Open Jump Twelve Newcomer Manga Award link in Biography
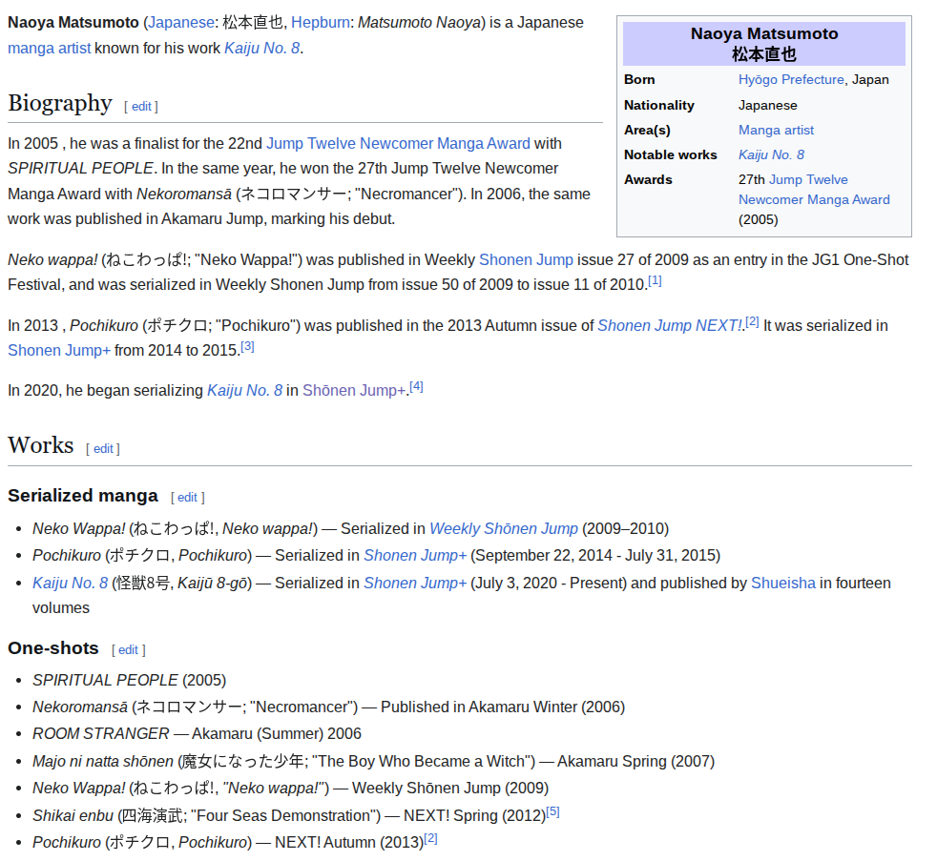 click(398, 144)
